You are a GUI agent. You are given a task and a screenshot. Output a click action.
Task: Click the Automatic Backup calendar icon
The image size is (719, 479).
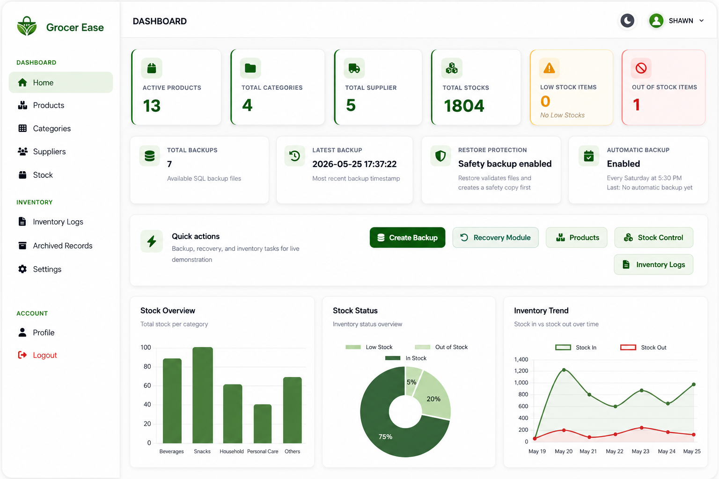coord(589,156)
